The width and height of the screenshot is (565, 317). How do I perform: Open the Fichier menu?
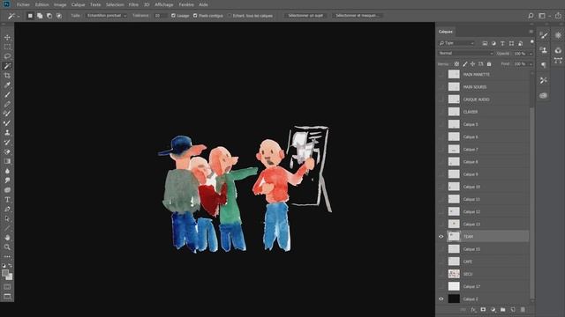pos(23,4)
